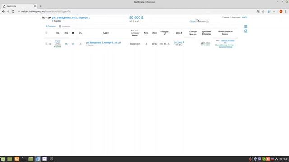The width and height of the screenshot is (289, 162).
Task: Click the edit note icon below hamburger
Action: click(x=246, y=31)
